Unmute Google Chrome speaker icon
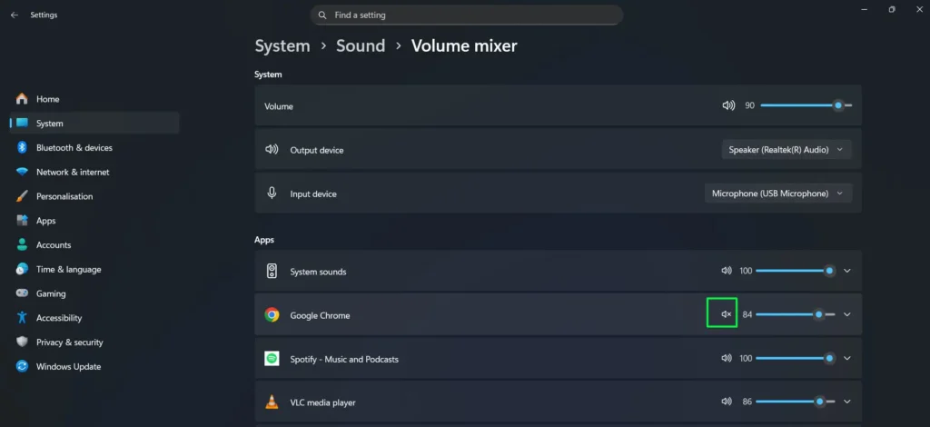The width and height of the screenshot is (930, 427). point(727,314)
